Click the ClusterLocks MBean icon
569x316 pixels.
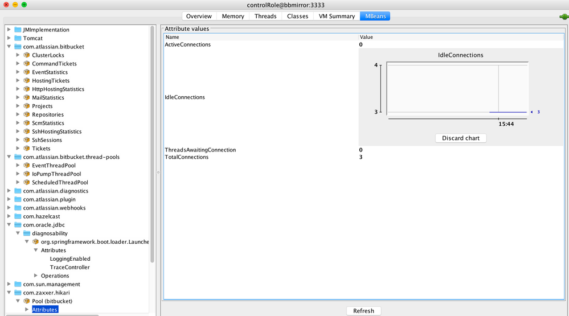pos(27,55)
